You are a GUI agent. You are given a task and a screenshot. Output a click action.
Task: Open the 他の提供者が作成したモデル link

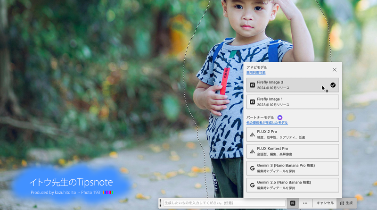267,123
